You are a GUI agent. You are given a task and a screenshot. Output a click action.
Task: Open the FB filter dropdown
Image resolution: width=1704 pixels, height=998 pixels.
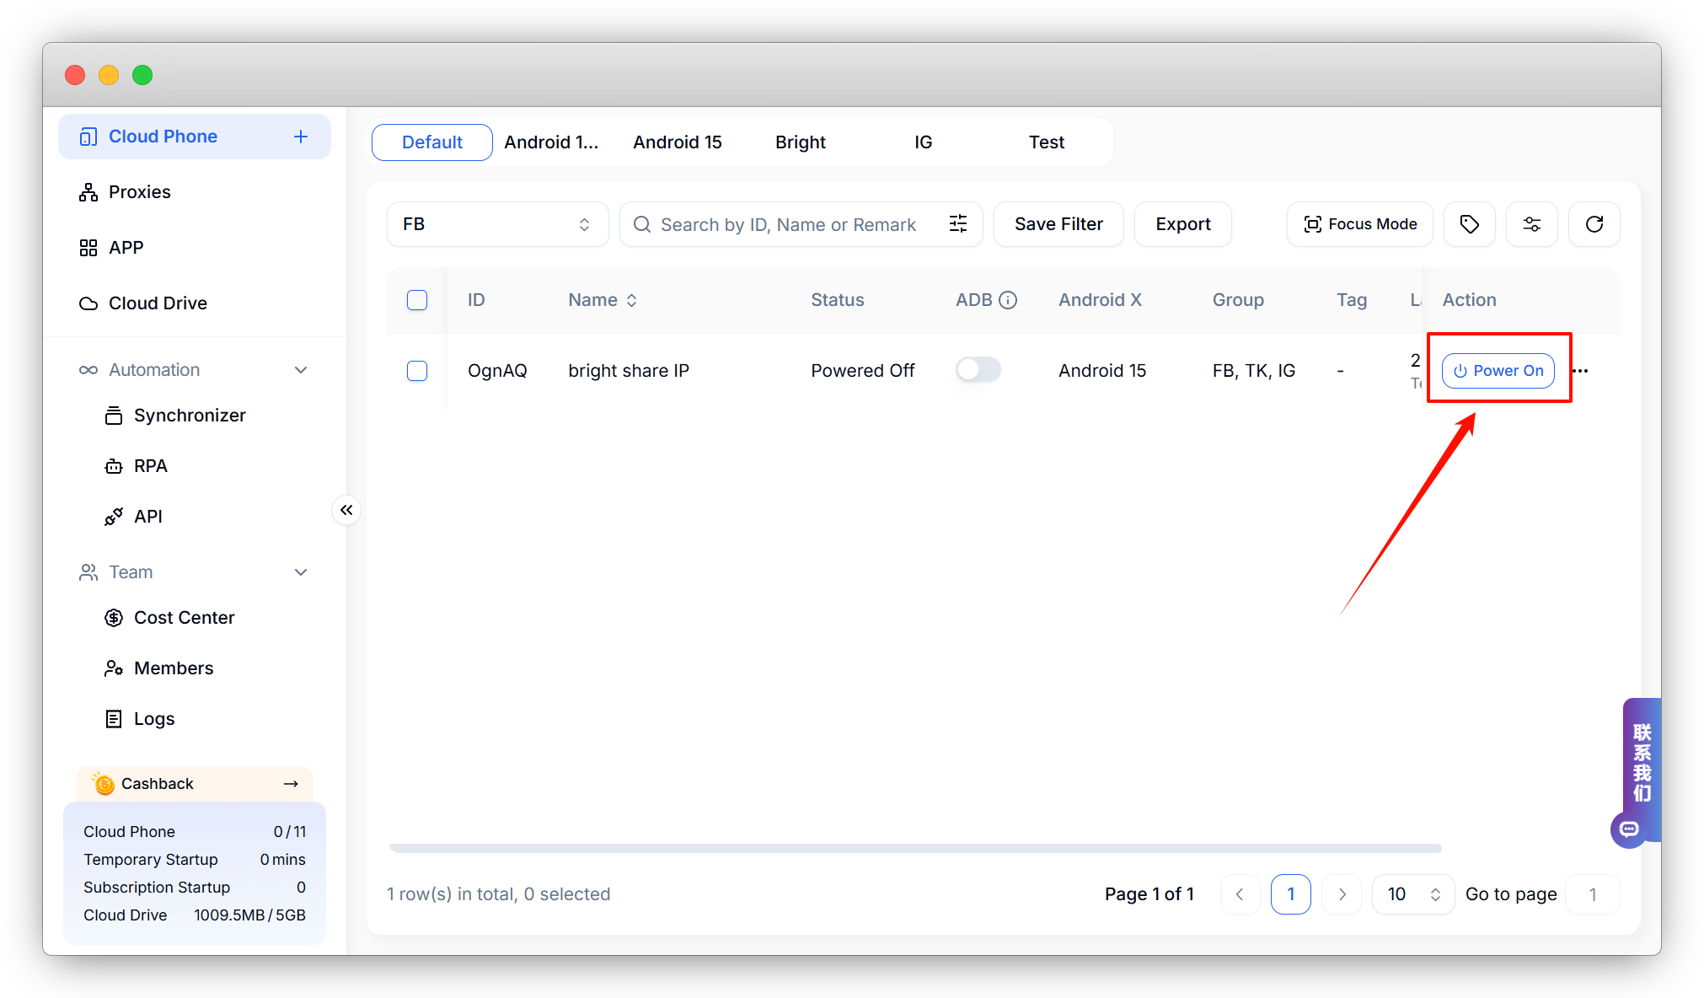click(x=497, y=224)
